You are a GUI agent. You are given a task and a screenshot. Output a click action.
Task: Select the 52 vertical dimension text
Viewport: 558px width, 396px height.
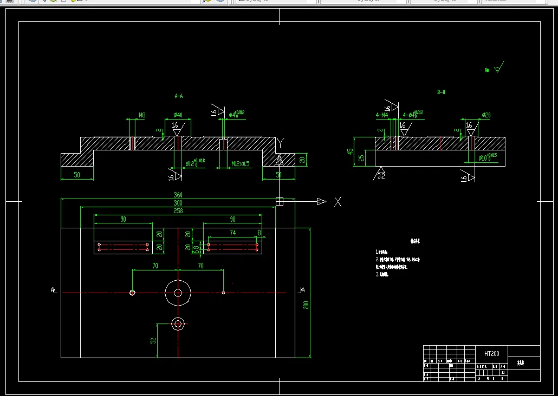coord(153,340)
